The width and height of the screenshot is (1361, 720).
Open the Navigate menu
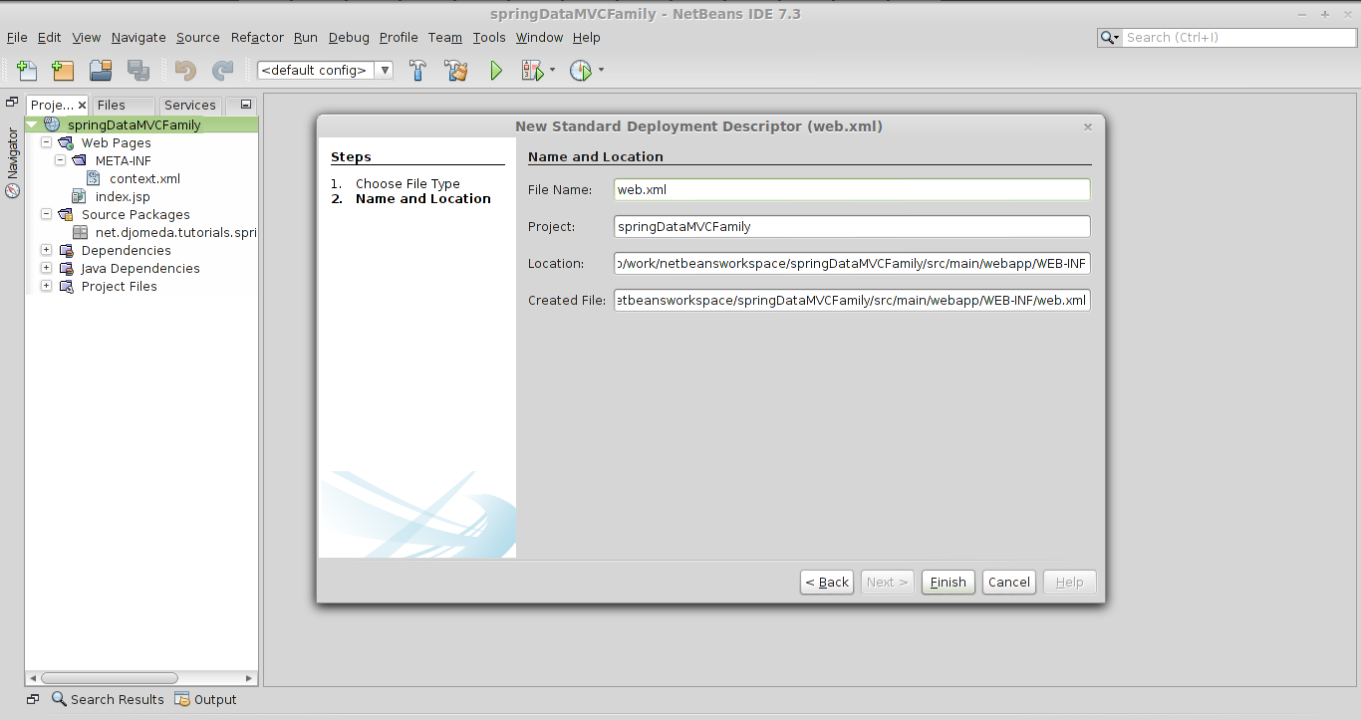pos(138,37)
